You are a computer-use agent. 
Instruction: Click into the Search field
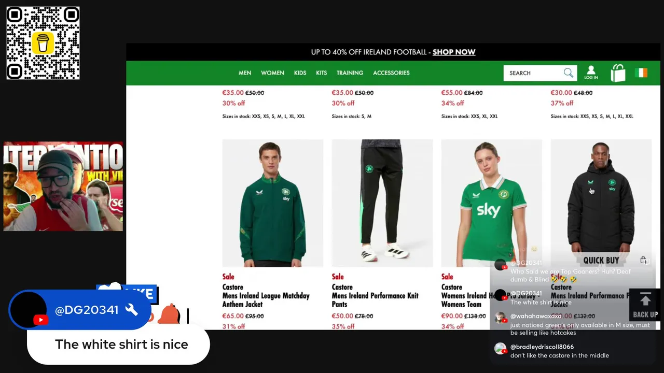point(534,73)
